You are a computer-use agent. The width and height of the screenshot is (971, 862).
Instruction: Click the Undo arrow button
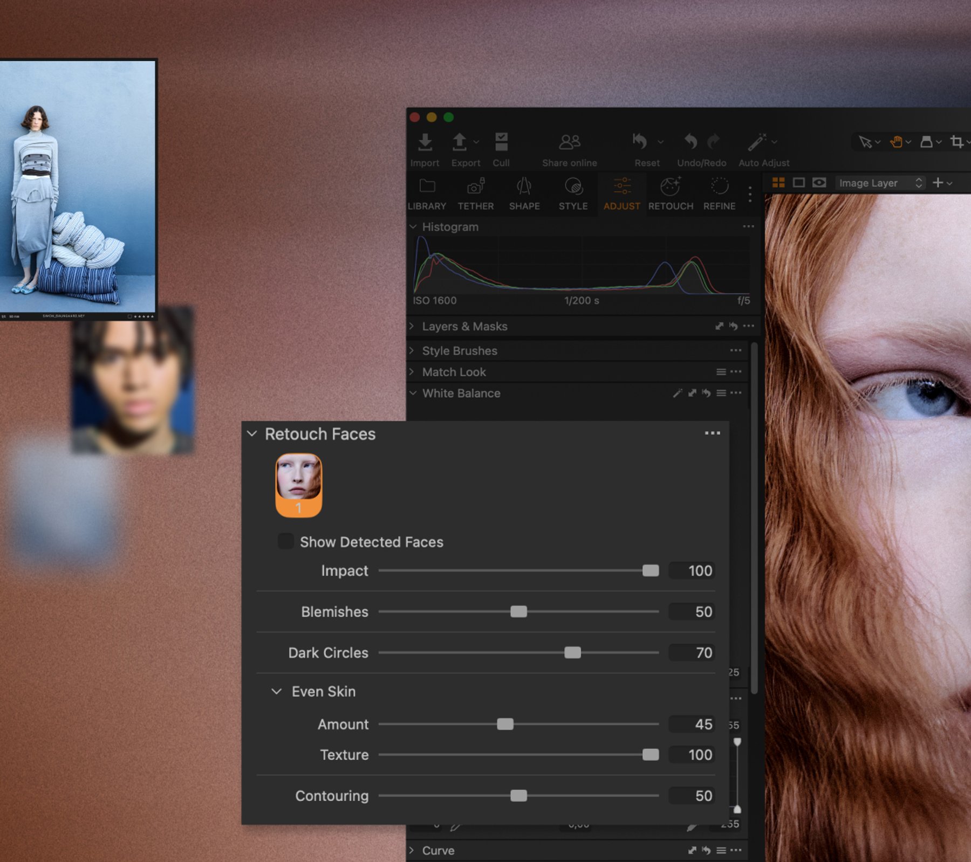click(x=690, y=142)
